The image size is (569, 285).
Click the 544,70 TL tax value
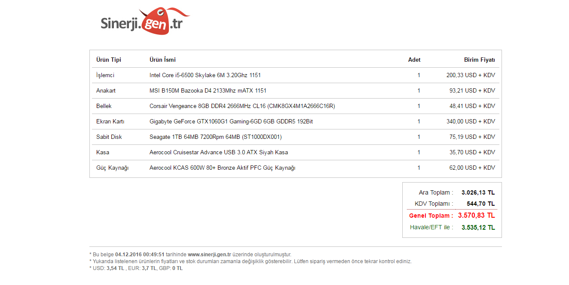[481, 204]
